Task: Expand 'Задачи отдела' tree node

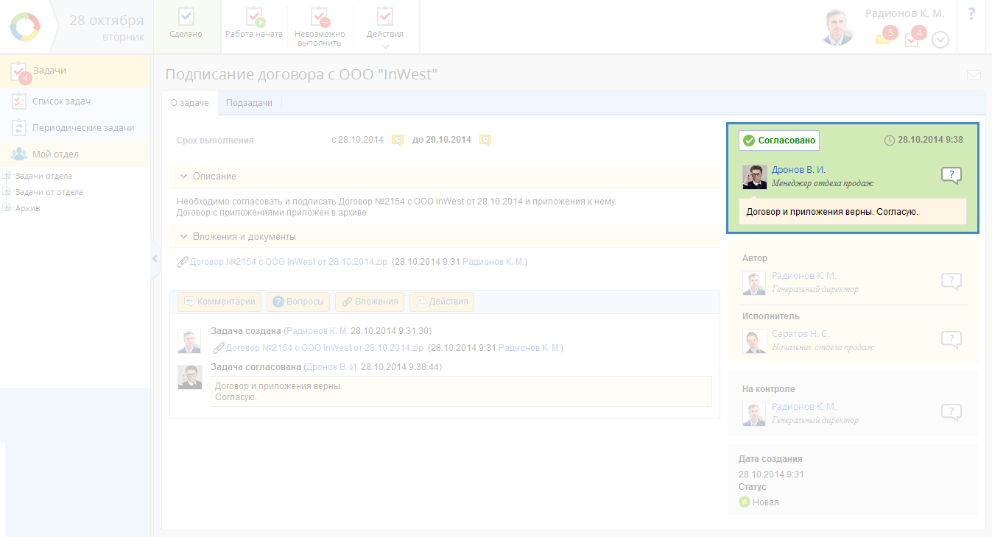Action: (7, 176)
